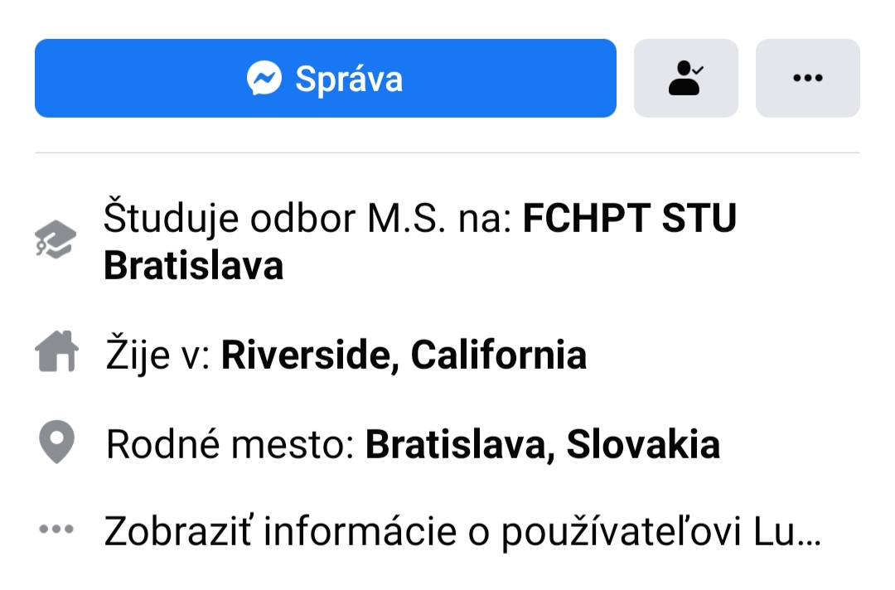Image resolution: width=895 pixels, height=590 pixels.
Task: Click the graduation cap education icon
Action: pyautogui.click(x=56, y=240)
